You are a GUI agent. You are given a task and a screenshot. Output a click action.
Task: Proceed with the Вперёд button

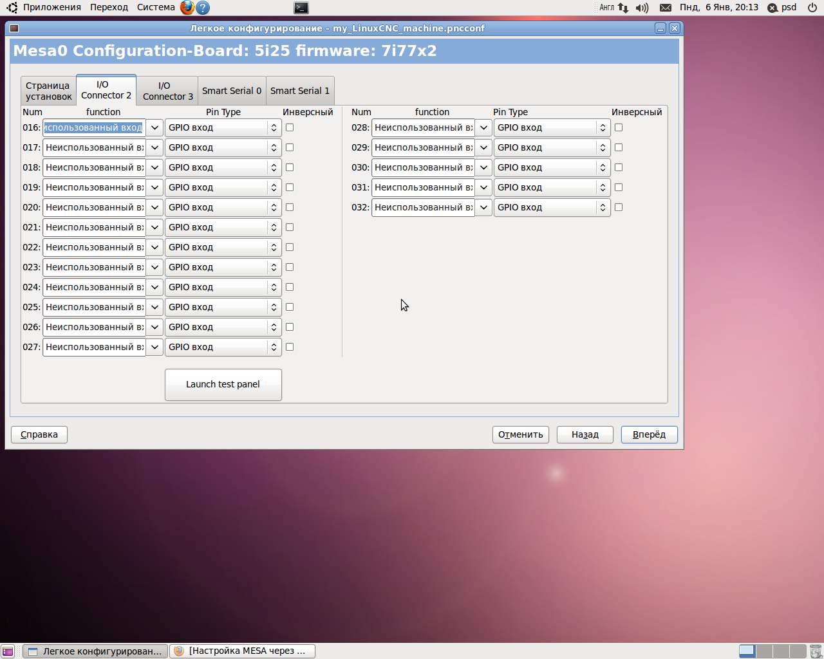pyautogui.click(x=650, y=434)
